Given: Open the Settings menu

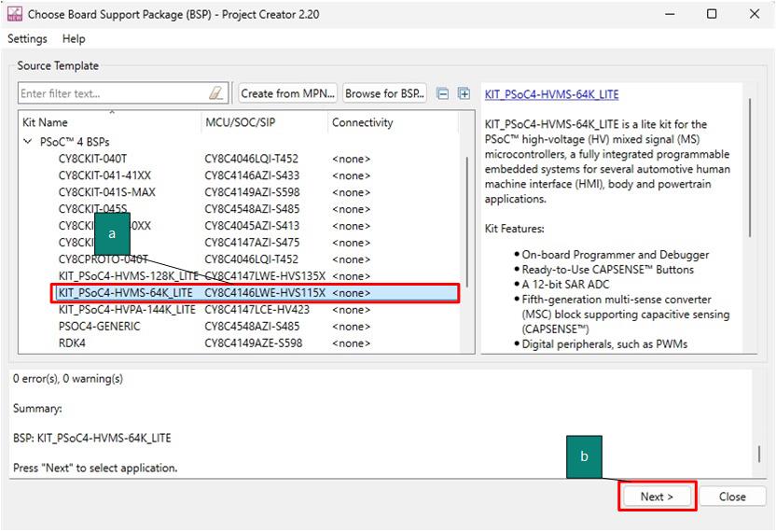Looking at the screenshot, I should (x=27, y=38).
